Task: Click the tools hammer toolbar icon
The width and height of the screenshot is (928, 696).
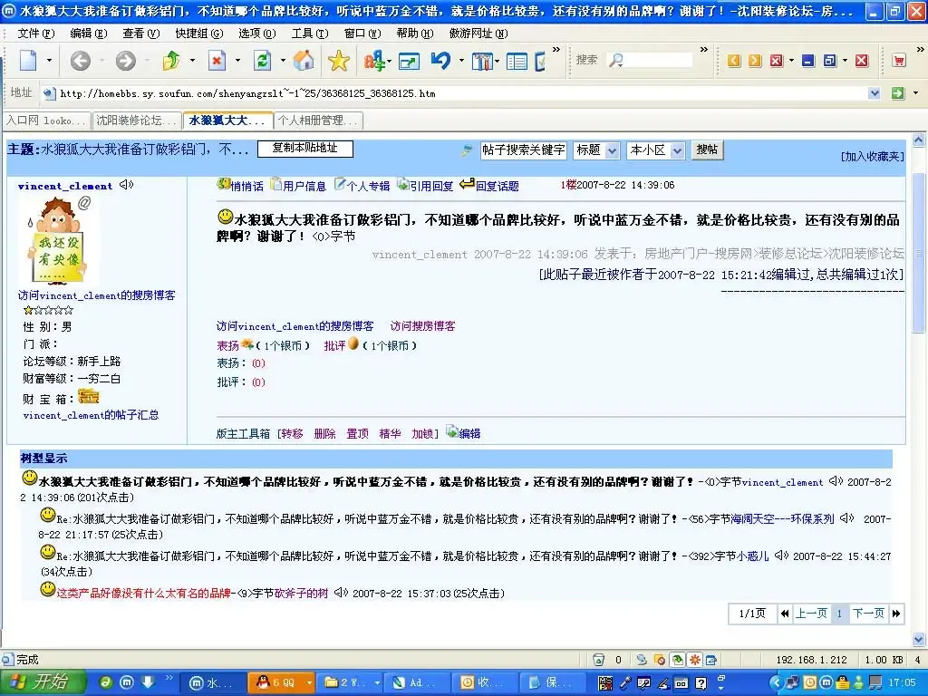Action: point(482,61)
